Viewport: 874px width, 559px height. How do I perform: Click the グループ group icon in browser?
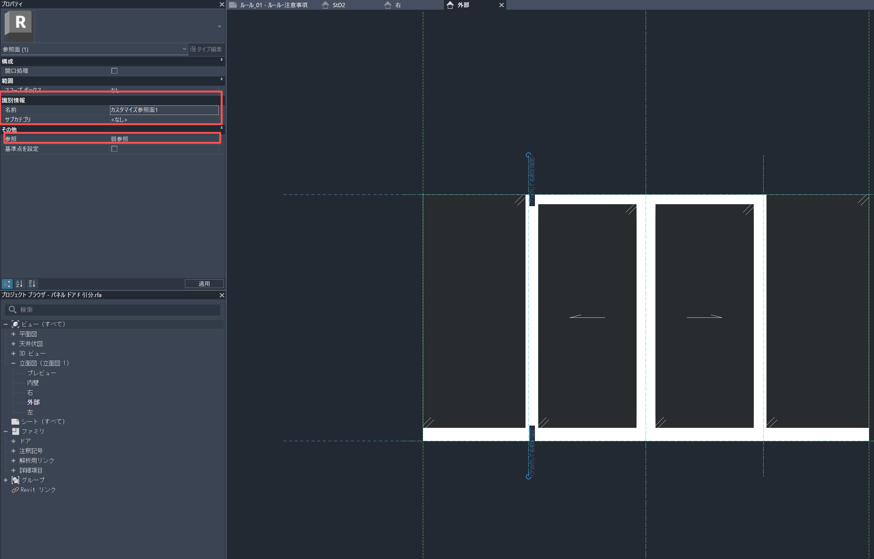(15, 480)
